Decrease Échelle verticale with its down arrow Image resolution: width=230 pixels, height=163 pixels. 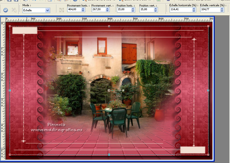point(222,11)
